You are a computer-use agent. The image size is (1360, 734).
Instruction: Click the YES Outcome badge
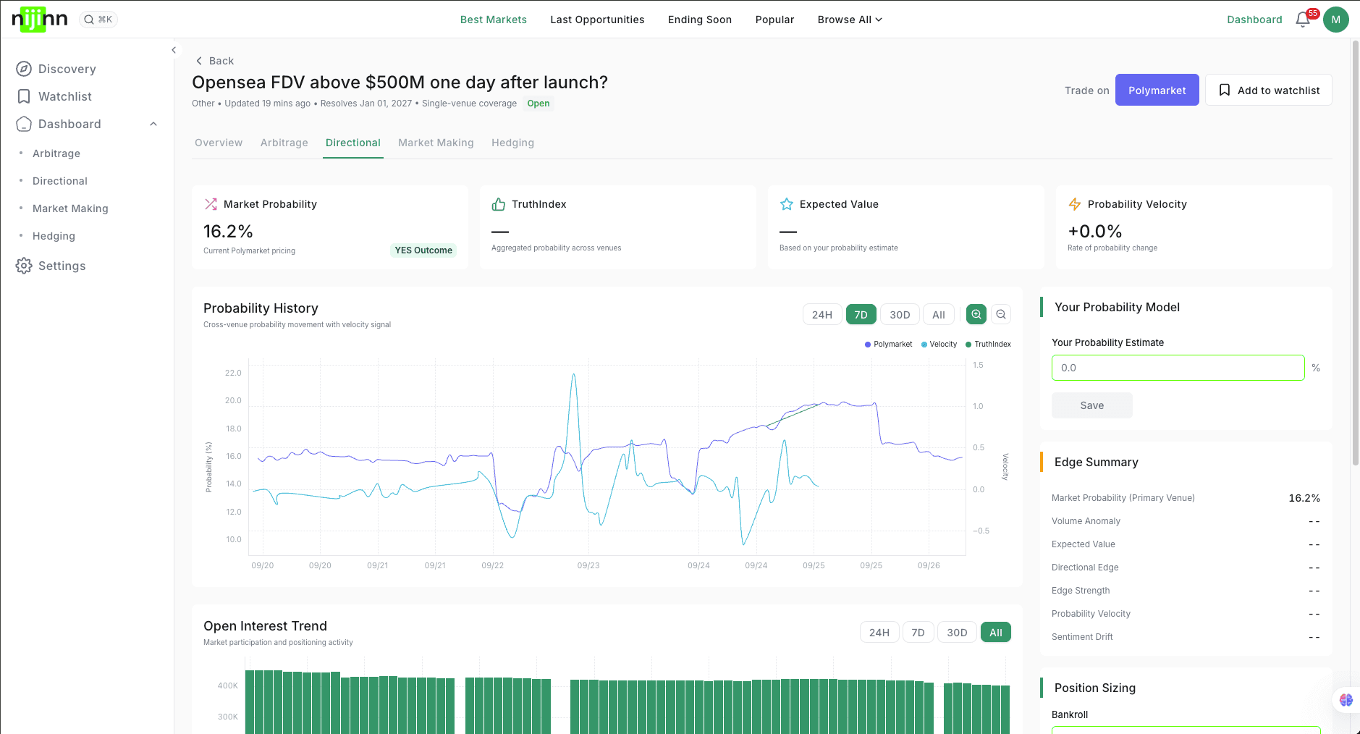click(423, 250)
